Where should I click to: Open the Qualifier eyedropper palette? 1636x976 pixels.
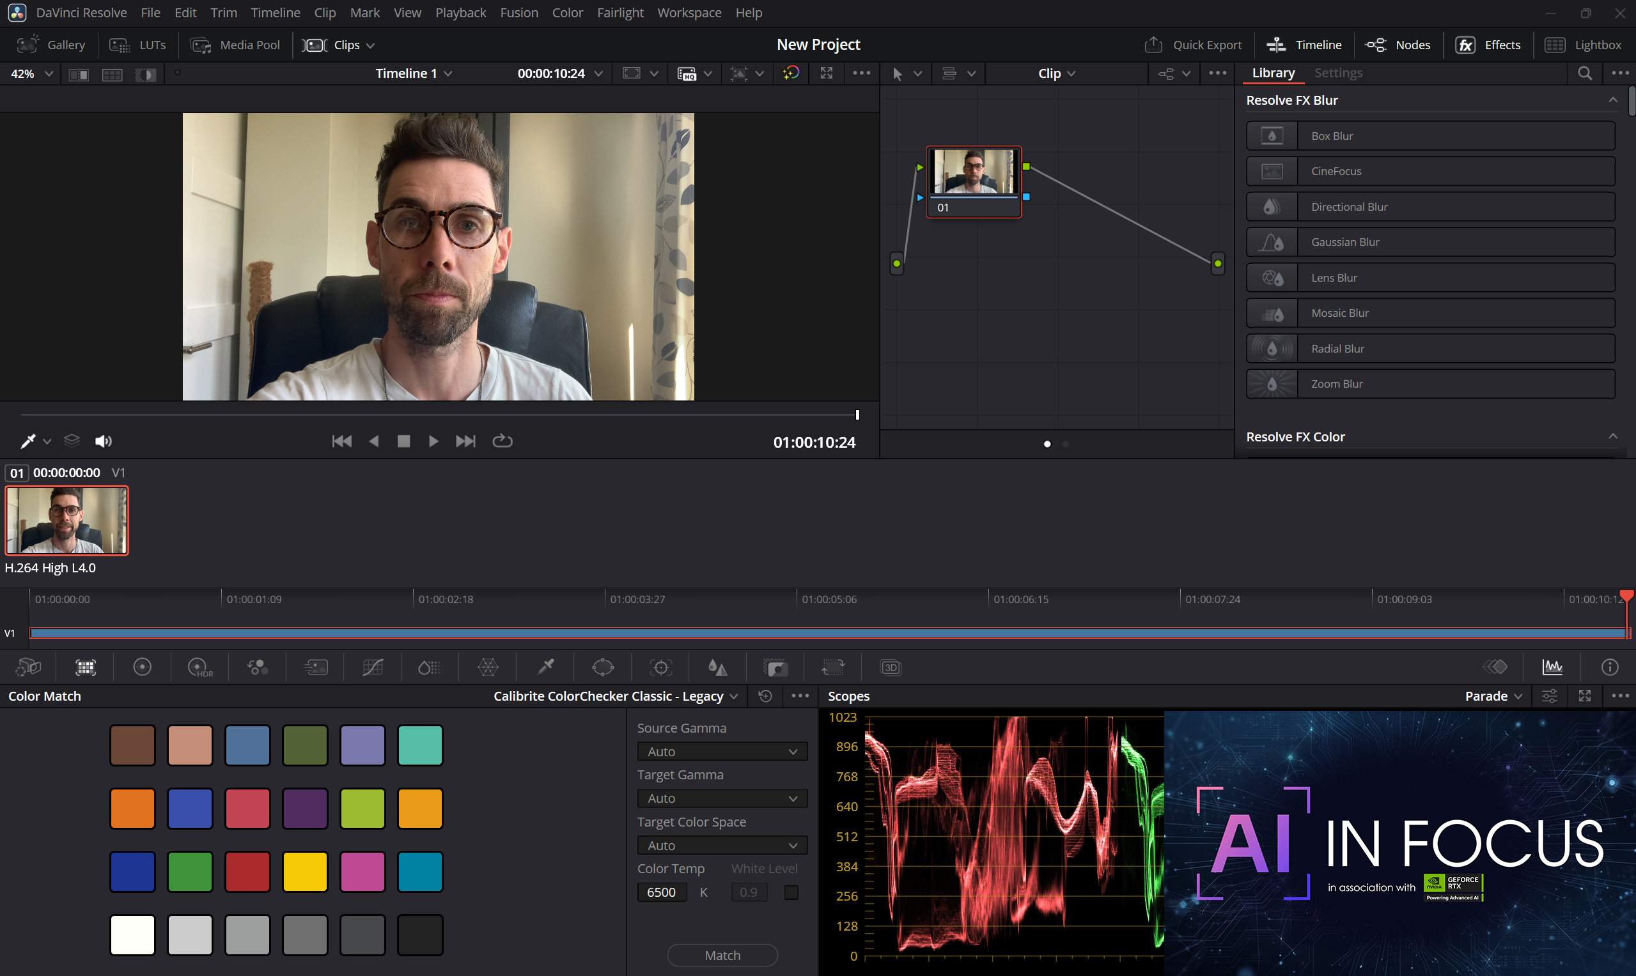tap(545, 667)
